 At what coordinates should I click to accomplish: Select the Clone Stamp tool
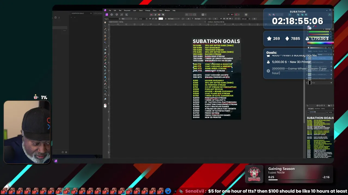tap(105, 70)
